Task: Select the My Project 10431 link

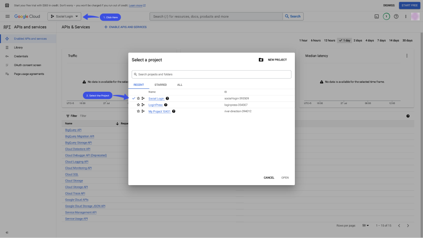Action: coord(159,111)
